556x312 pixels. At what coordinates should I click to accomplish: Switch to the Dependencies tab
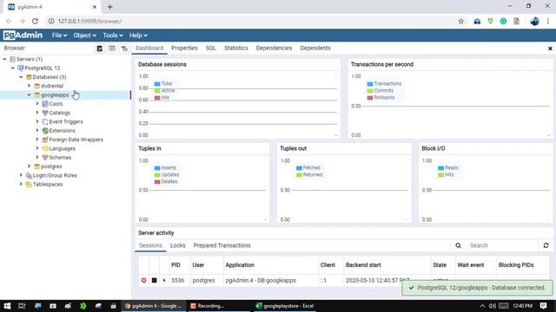click(274, 49)
